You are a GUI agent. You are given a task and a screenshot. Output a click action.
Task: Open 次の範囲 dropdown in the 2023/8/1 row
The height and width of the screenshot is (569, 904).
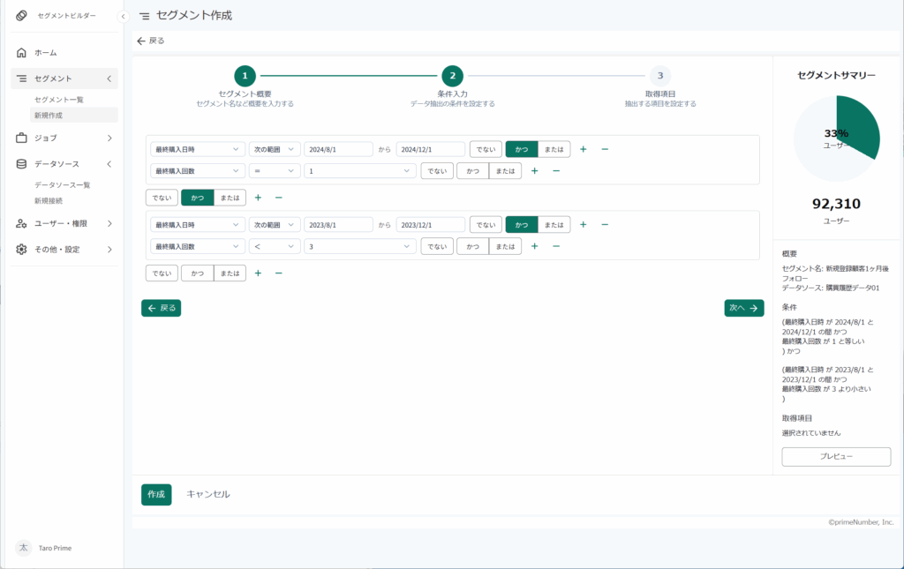coord(275,225)
